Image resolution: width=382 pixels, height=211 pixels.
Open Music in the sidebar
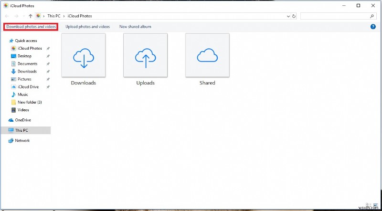click(23, 95)
